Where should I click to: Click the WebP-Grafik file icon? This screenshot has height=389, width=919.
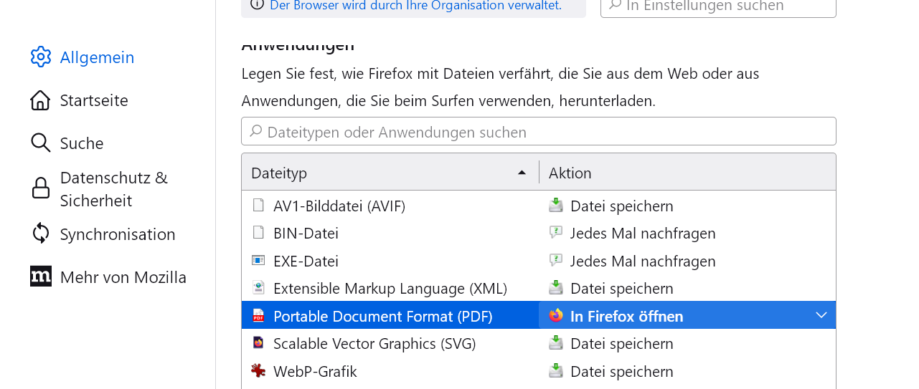[x=258, y=371]
